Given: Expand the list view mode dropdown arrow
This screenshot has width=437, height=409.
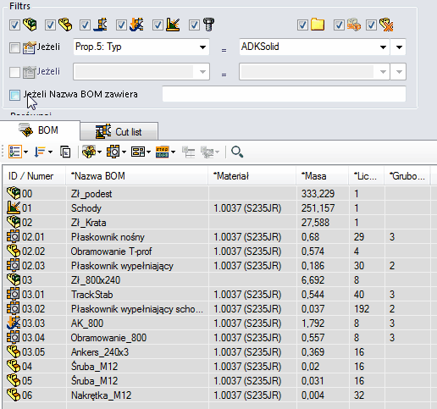Looking at the screenshot, I should [25, 152].
